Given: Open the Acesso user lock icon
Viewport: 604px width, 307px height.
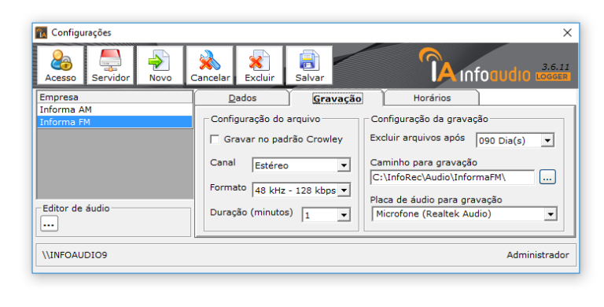Looking at the screenshot, I should click(x=61, y=65).
